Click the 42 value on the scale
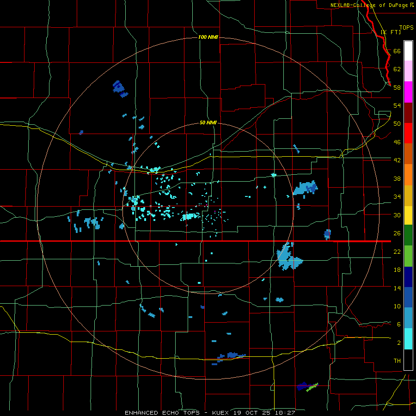The width and height of the screenshot is (416, 416). coord(397,160)
